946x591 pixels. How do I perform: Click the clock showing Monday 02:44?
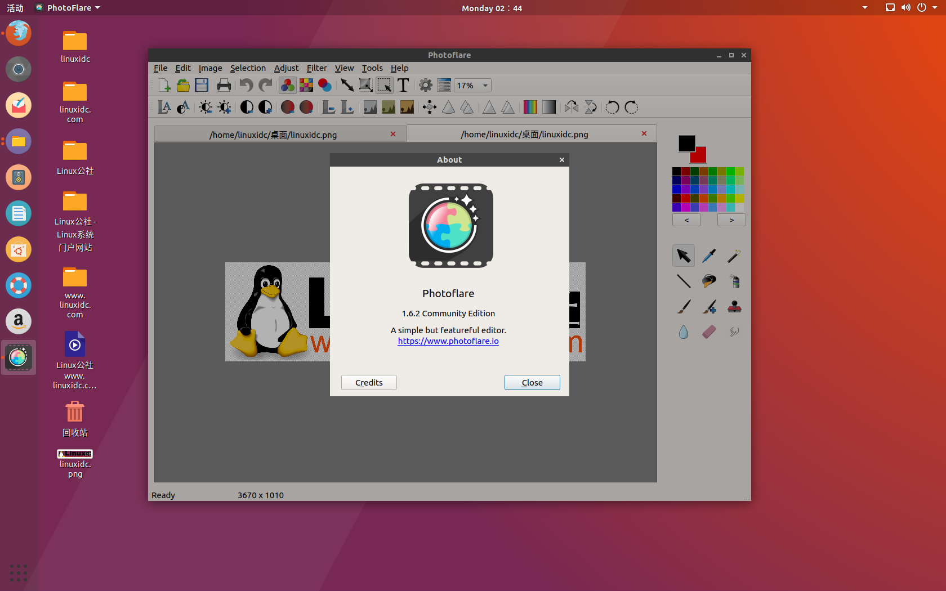pyautogui.click(x=492, y=8)
